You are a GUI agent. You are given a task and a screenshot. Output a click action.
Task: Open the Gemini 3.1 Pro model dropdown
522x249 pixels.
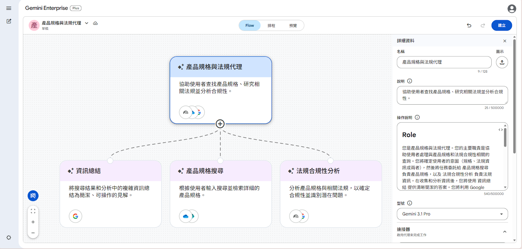click(x=452, y=214)
